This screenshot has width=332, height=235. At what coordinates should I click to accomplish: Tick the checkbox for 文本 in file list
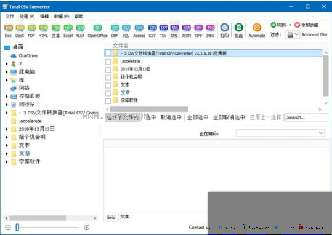pyautogui.click(x=108, y=85)
